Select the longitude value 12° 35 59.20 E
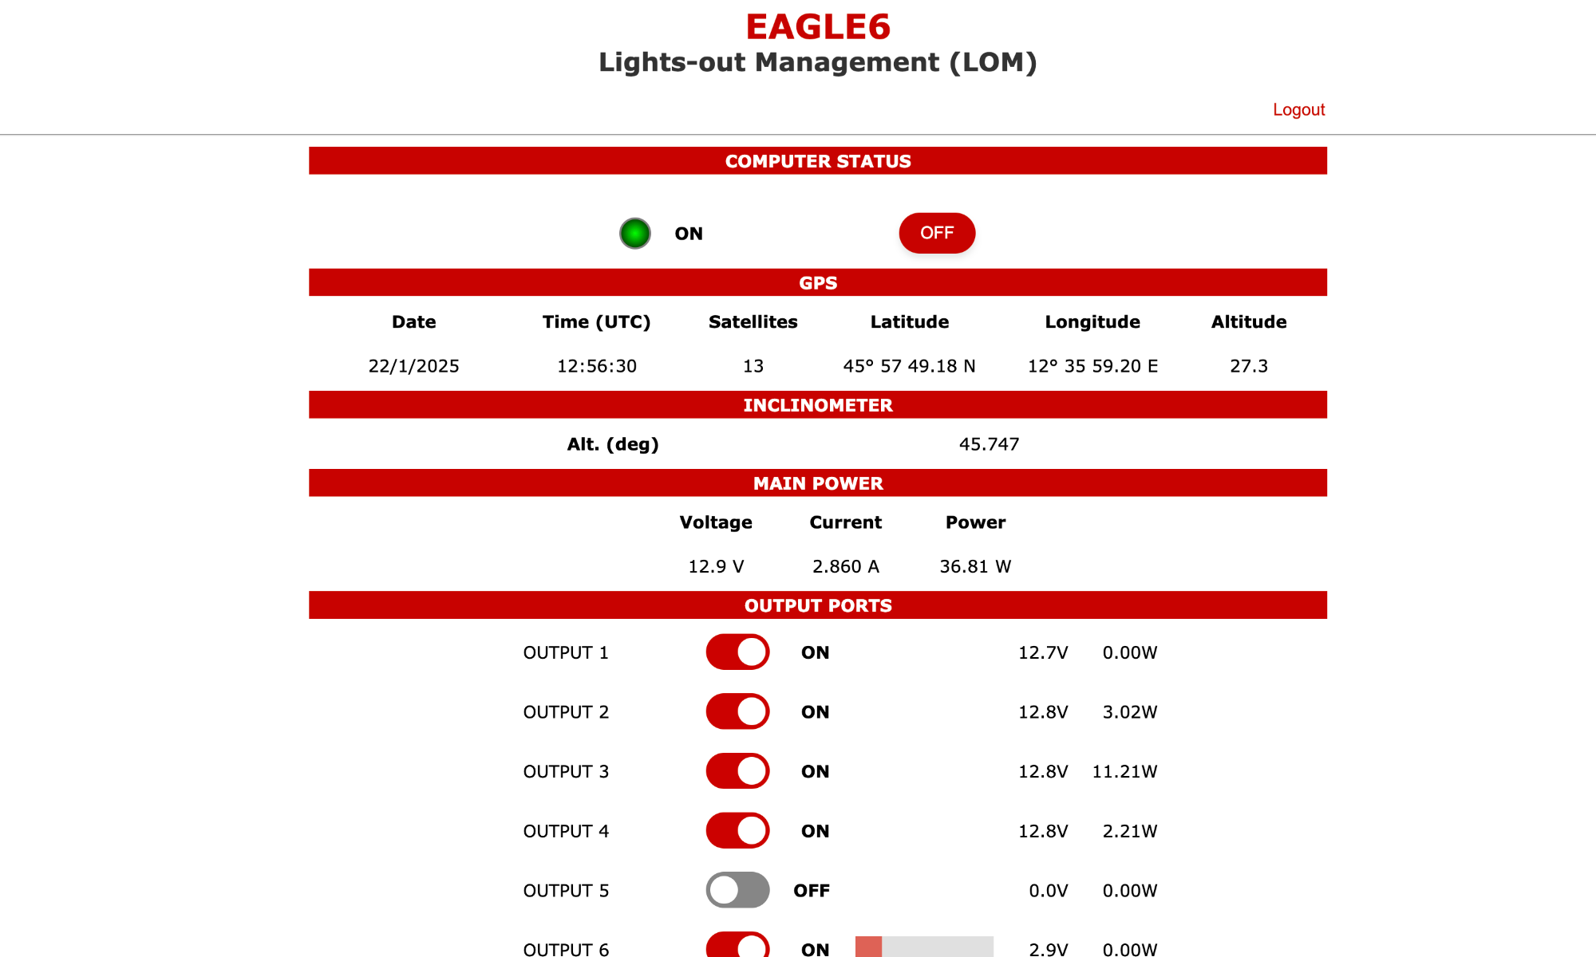This screenshot has height=957, width=1596. tap(1092, 366)
